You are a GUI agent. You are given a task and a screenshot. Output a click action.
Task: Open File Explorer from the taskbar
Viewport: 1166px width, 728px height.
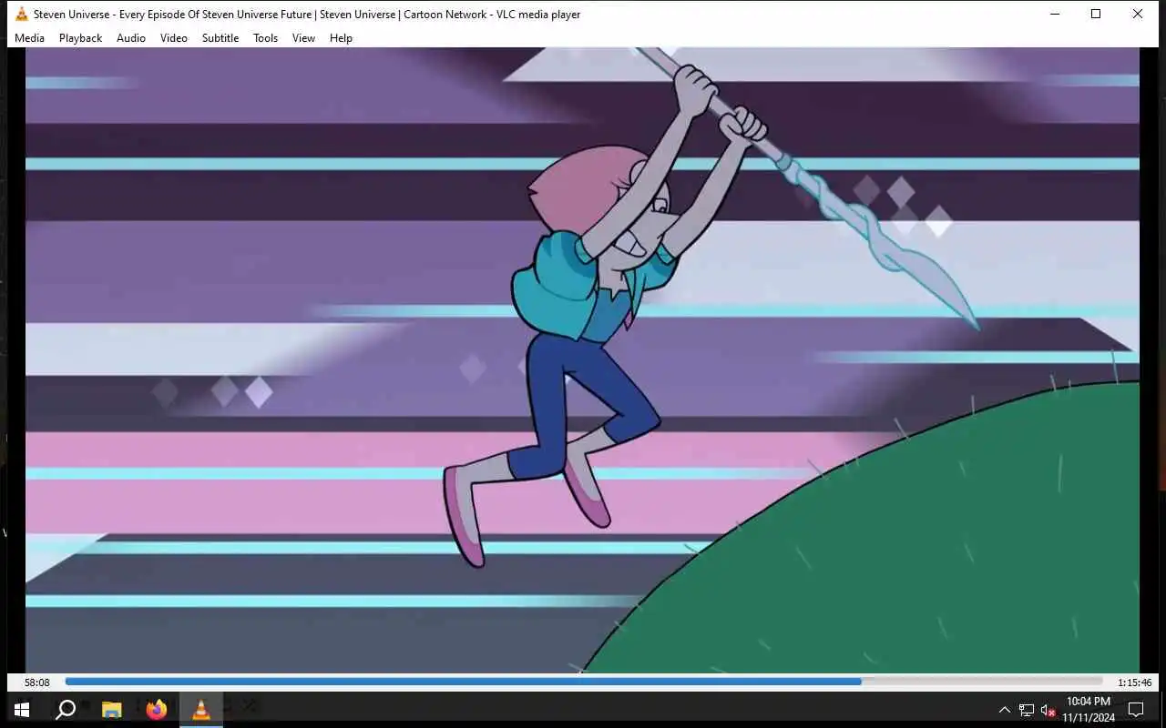(x=111, y=710)
